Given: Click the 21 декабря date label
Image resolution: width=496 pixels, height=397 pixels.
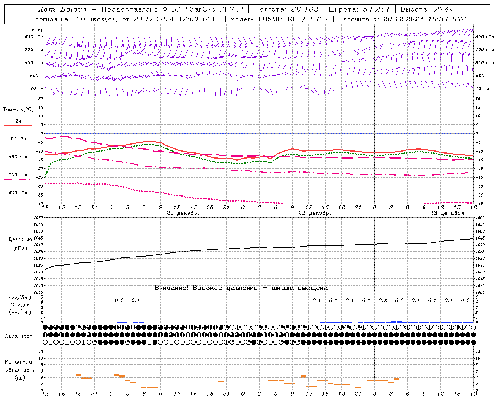Looking at the screenshot, I should point(183,213).
